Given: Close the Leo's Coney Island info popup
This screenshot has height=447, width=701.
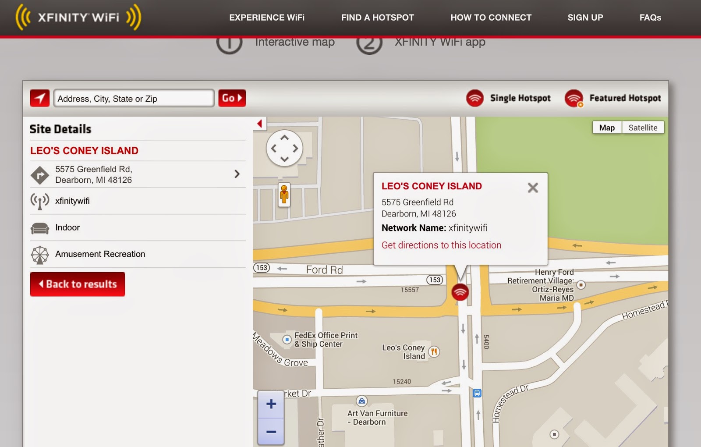Looking at the screenshot, I should (x=533, y=188).
